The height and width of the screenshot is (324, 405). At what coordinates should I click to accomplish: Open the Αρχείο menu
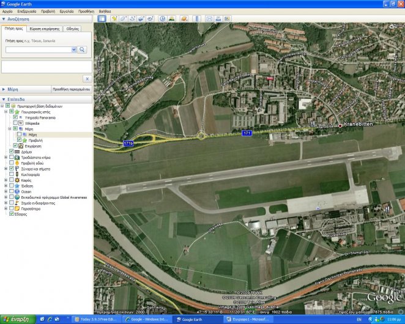point(7,12)
